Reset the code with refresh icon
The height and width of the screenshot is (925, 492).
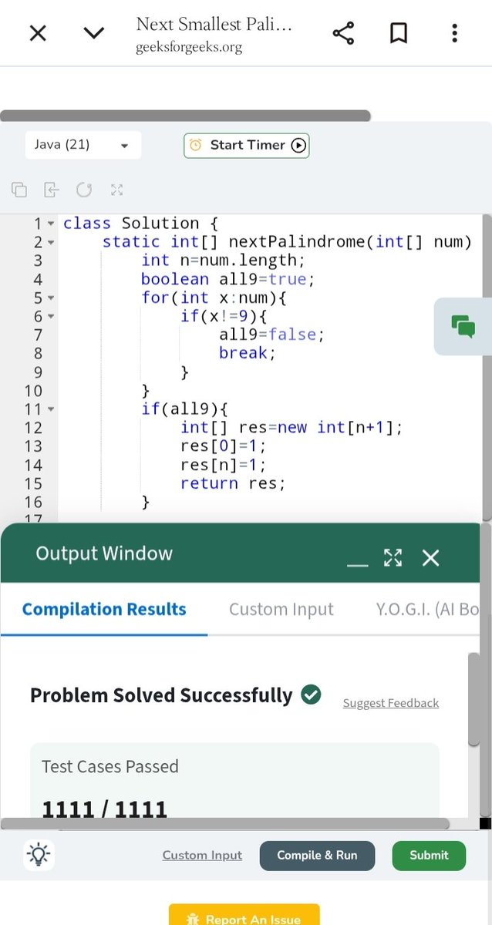click(x=84, y=190)
